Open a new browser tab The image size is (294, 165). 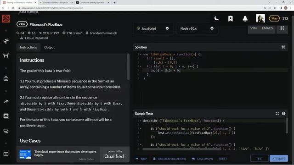[x=114, y=3]
